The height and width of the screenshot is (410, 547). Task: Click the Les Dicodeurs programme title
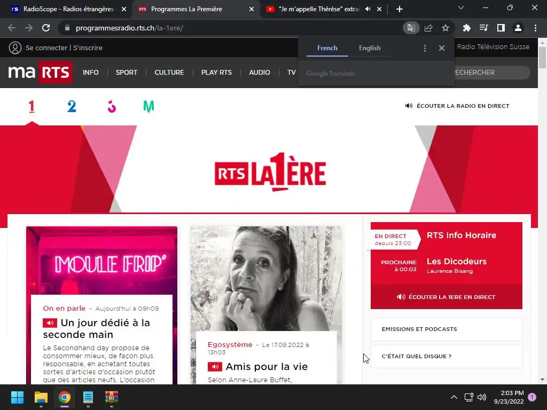coord(457,262)
